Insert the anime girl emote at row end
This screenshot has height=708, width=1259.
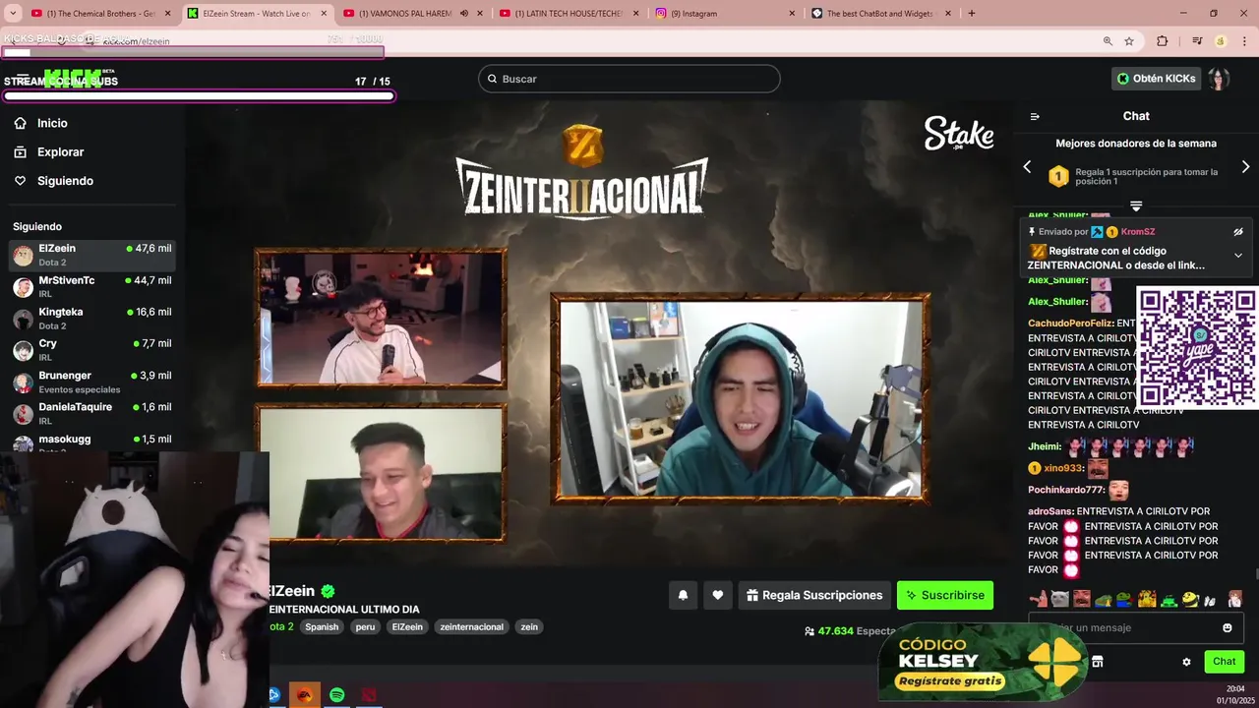coord(1235,599)
